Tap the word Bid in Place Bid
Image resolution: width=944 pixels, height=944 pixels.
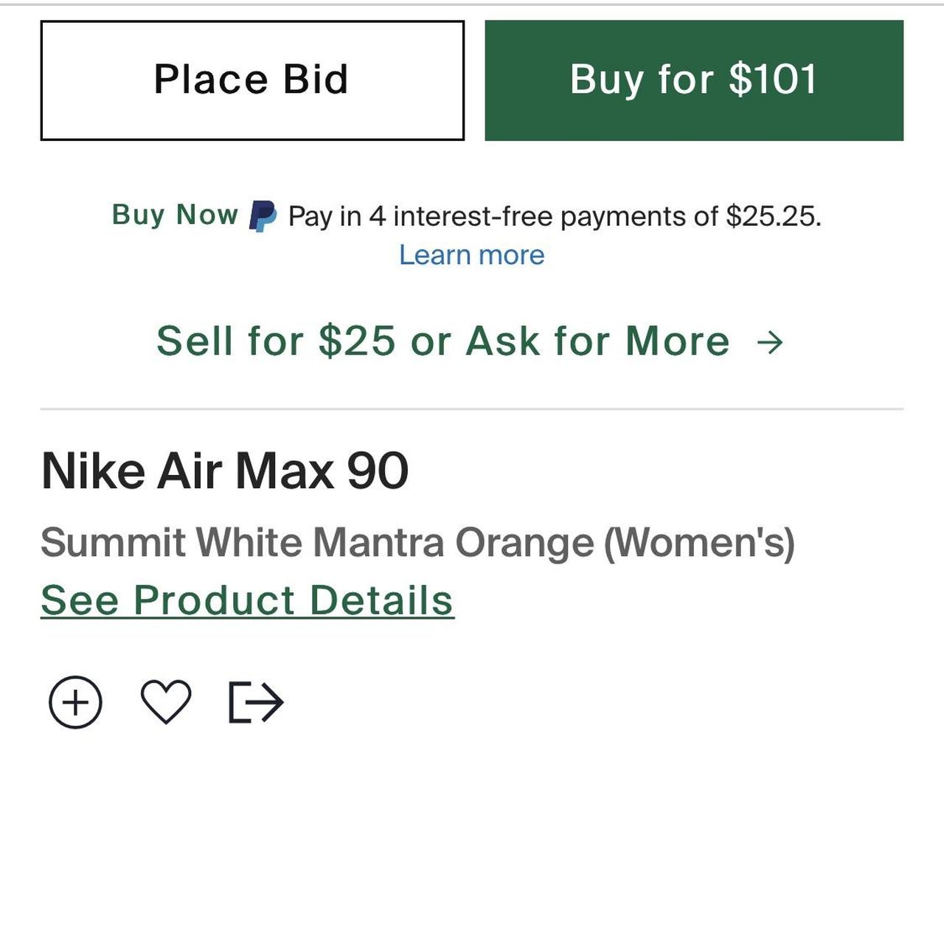[x=315, y=80]
